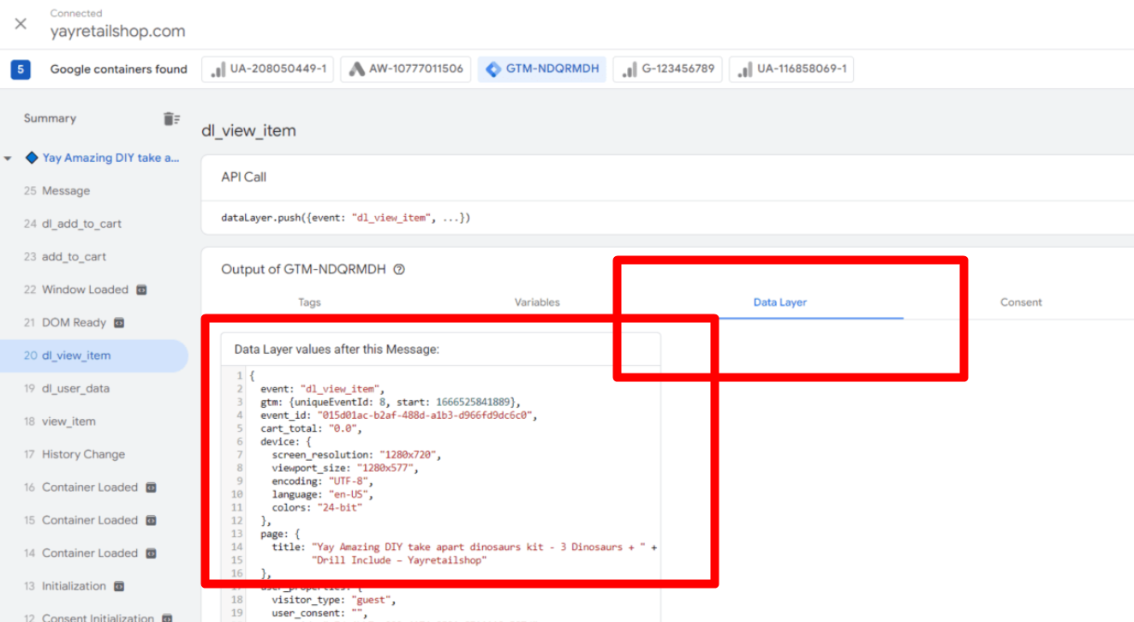
Task: Open the Consent tab
Action: [1020, 302]
